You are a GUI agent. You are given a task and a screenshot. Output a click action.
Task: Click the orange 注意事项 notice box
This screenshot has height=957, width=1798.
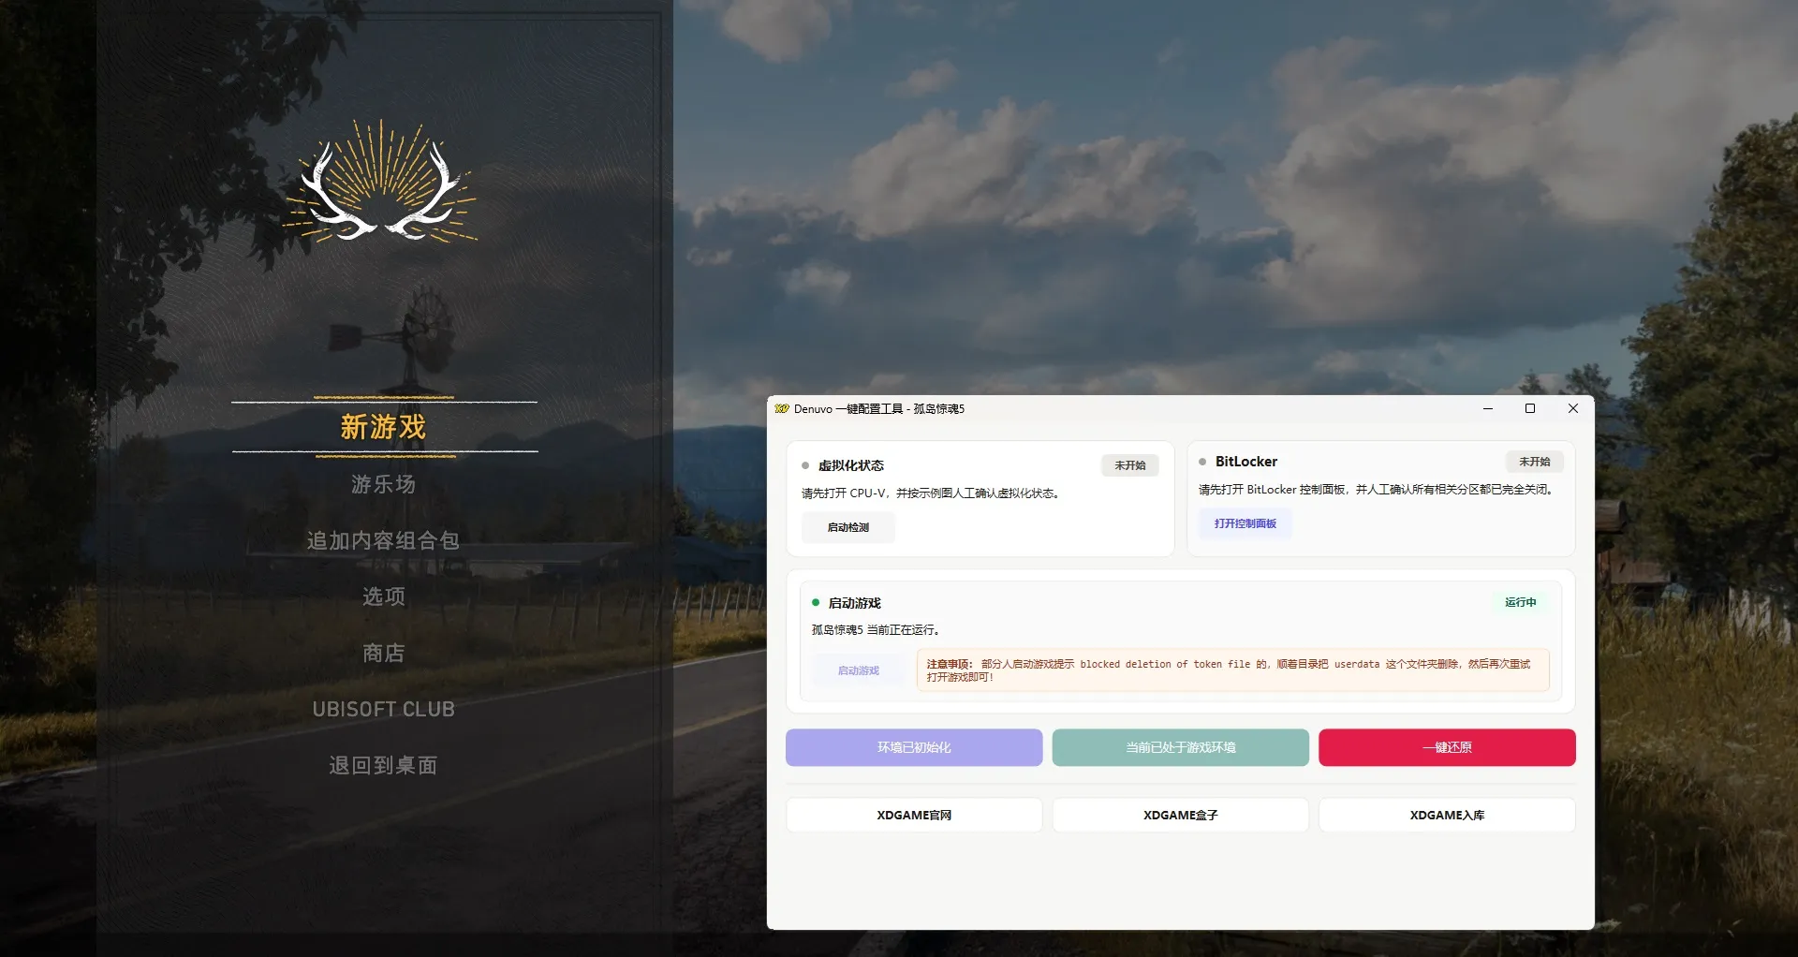[x=1231, y=670]
